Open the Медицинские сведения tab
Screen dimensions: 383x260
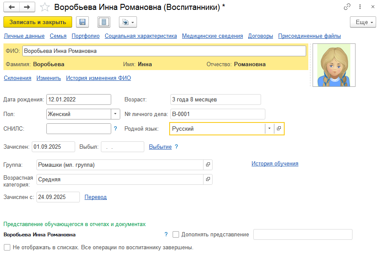[212, 36]
